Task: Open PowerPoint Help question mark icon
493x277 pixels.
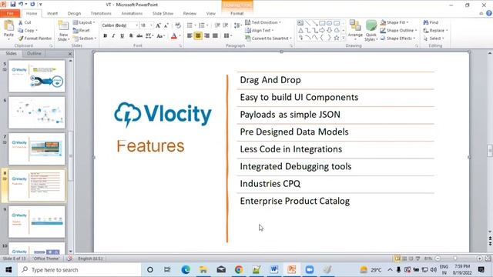Action: tap(489, 13)
